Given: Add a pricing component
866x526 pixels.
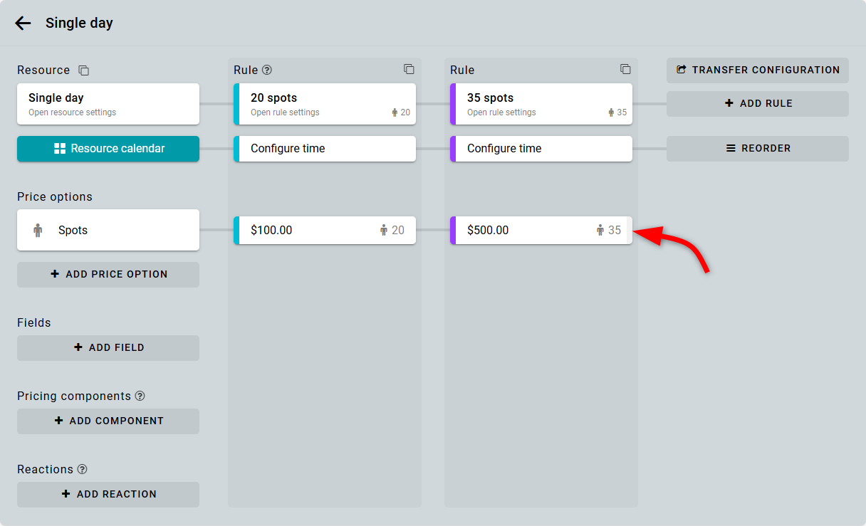Looking at the screenshot, I should point(108,421).
